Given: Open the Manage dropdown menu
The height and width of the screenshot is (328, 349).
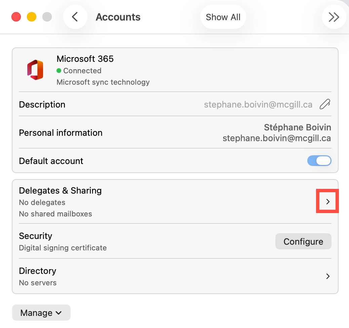Looking at the screenshot, I should [x=41, y=313].
